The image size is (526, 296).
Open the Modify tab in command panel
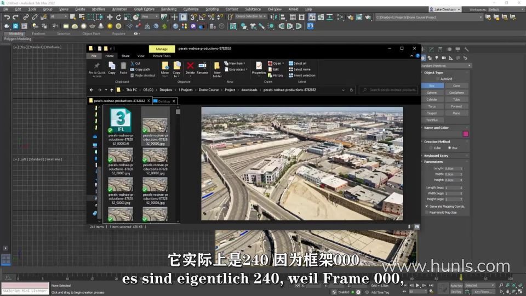[432, 49]
